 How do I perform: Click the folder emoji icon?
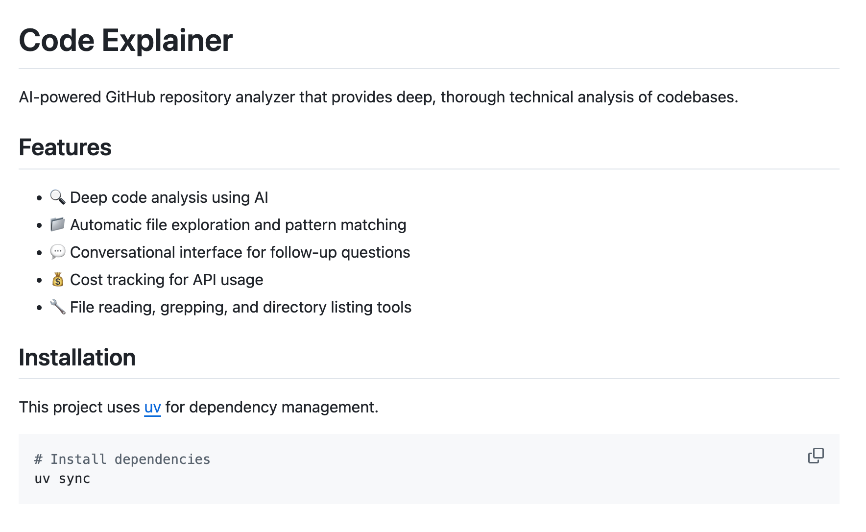click(58, 224)
